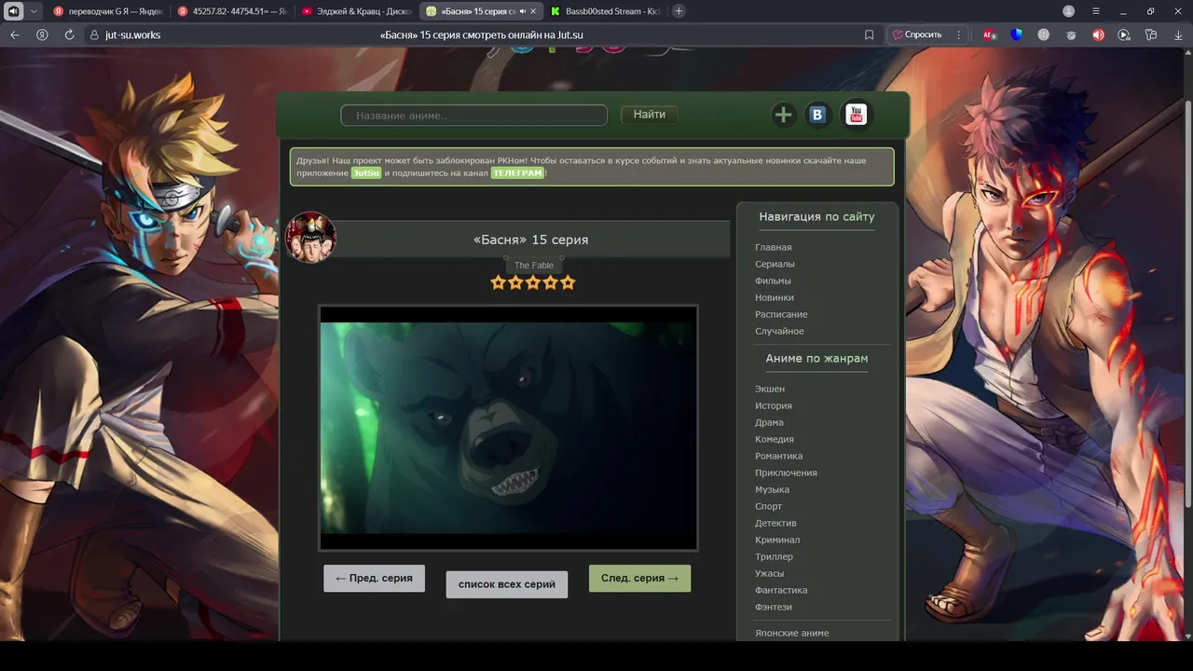The image size is (1193, 671).
Task: Open Случайное in site navigation
Action: coord(779,331)
